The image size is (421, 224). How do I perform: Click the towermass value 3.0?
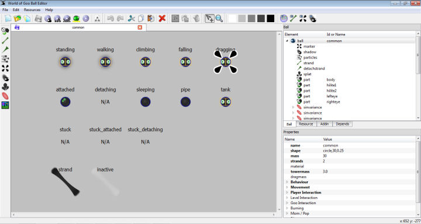pos(325,171)
